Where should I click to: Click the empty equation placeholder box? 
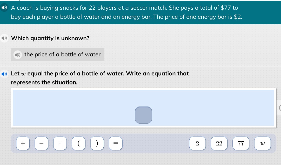(144, 115)
